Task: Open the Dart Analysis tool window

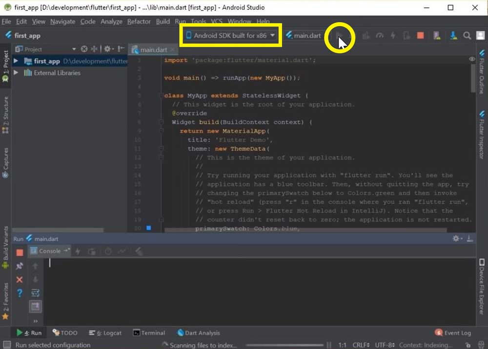Action: (199, 333)
